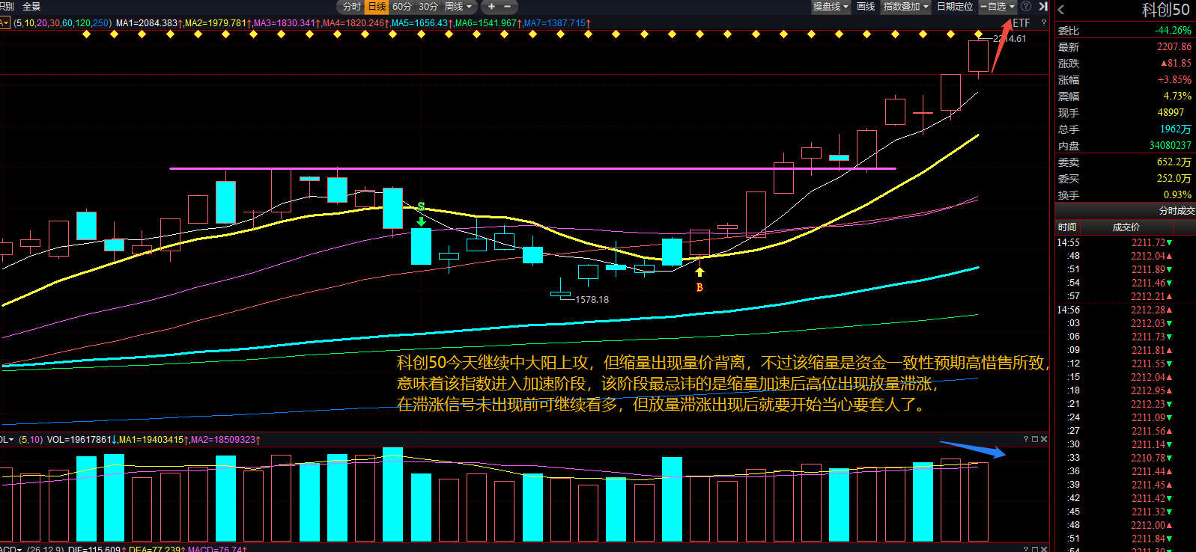Click the latest white candlestick near 2214.61
The image size is (1196, 552).
pos(978,56)
